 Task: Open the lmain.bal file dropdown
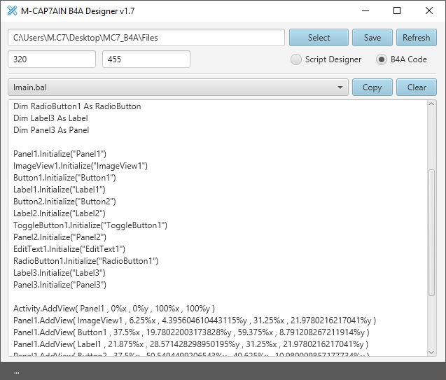point(178,87)
